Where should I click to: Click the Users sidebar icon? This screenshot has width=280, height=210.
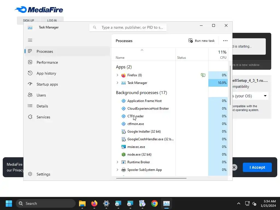pos(30,95)
